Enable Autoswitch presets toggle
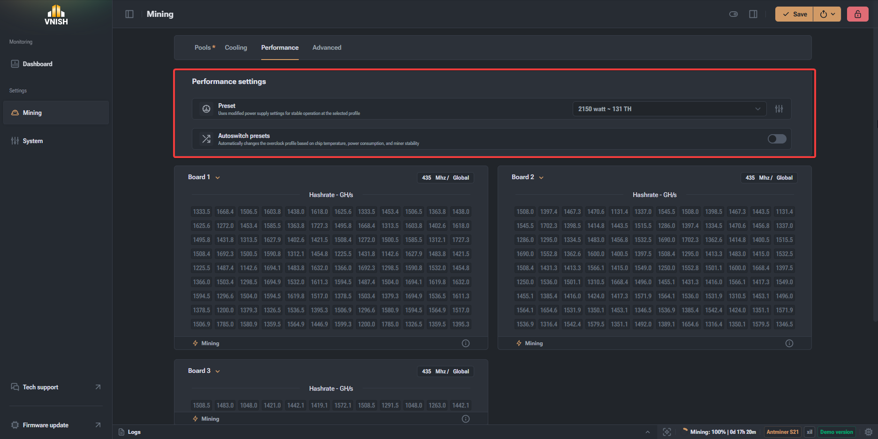 coord(777,139)
